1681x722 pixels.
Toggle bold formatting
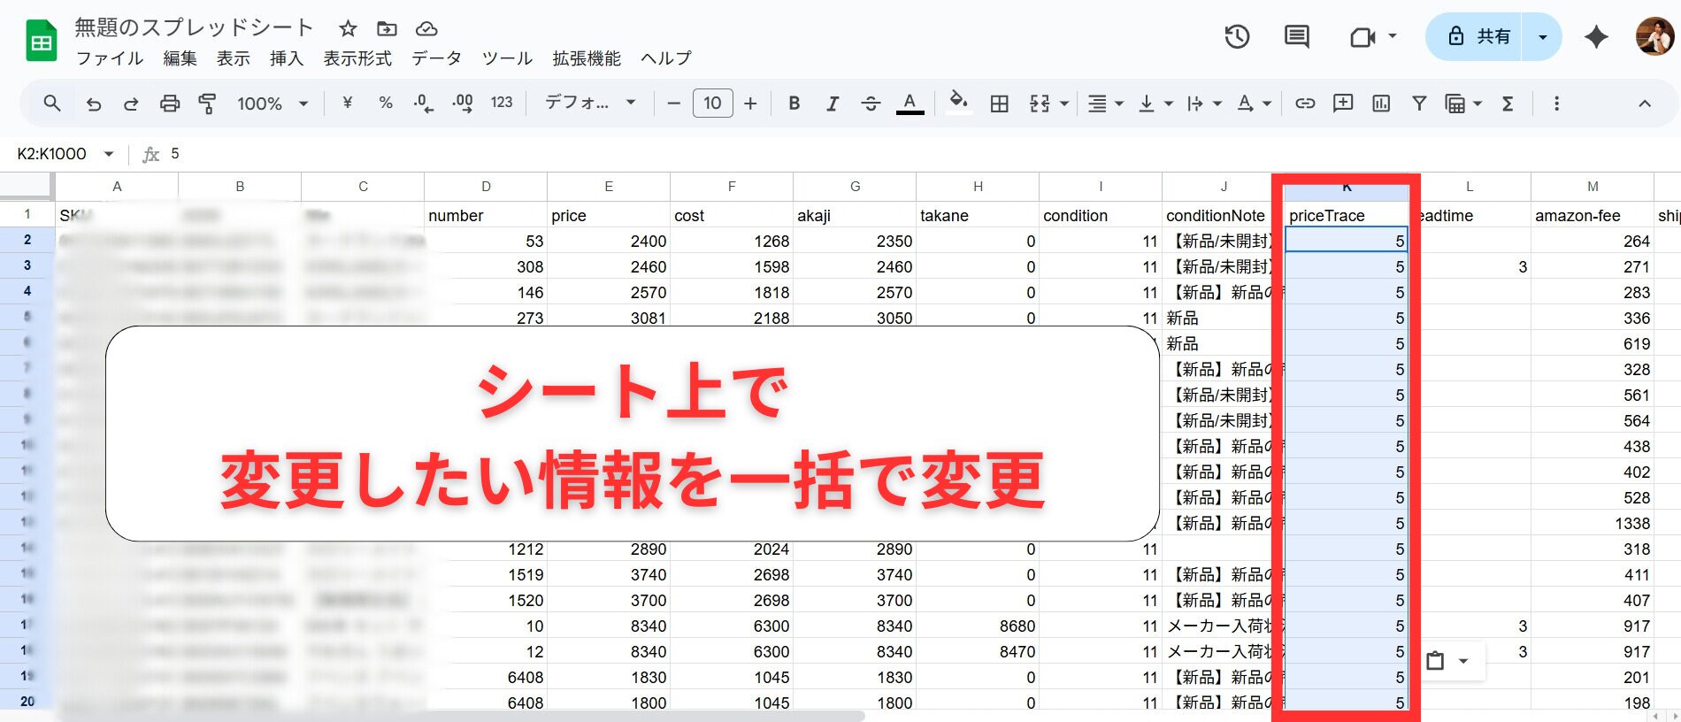[x=794, y=104]
